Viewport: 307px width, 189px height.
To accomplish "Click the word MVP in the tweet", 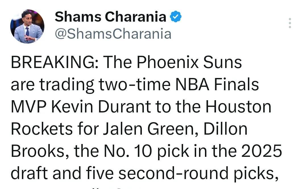I will (x=29, y=107).
